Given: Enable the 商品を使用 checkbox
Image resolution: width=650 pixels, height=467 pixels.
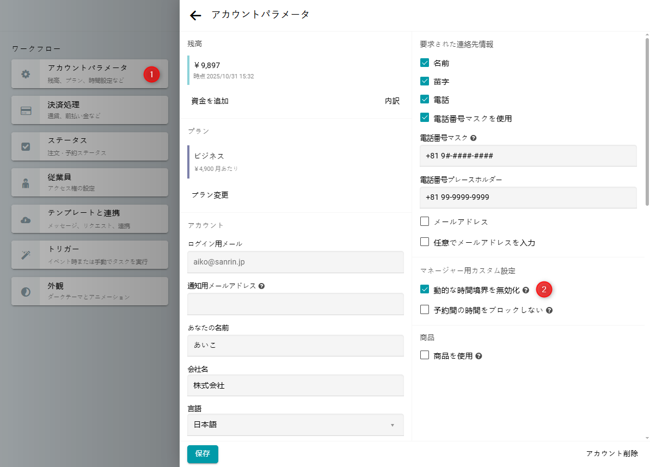Looking at the screenshot, I should [x=425, y=355].
